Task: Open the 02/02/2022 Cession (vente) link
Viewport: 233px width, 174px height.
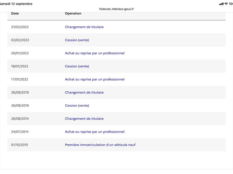Action: pos(77,40)
